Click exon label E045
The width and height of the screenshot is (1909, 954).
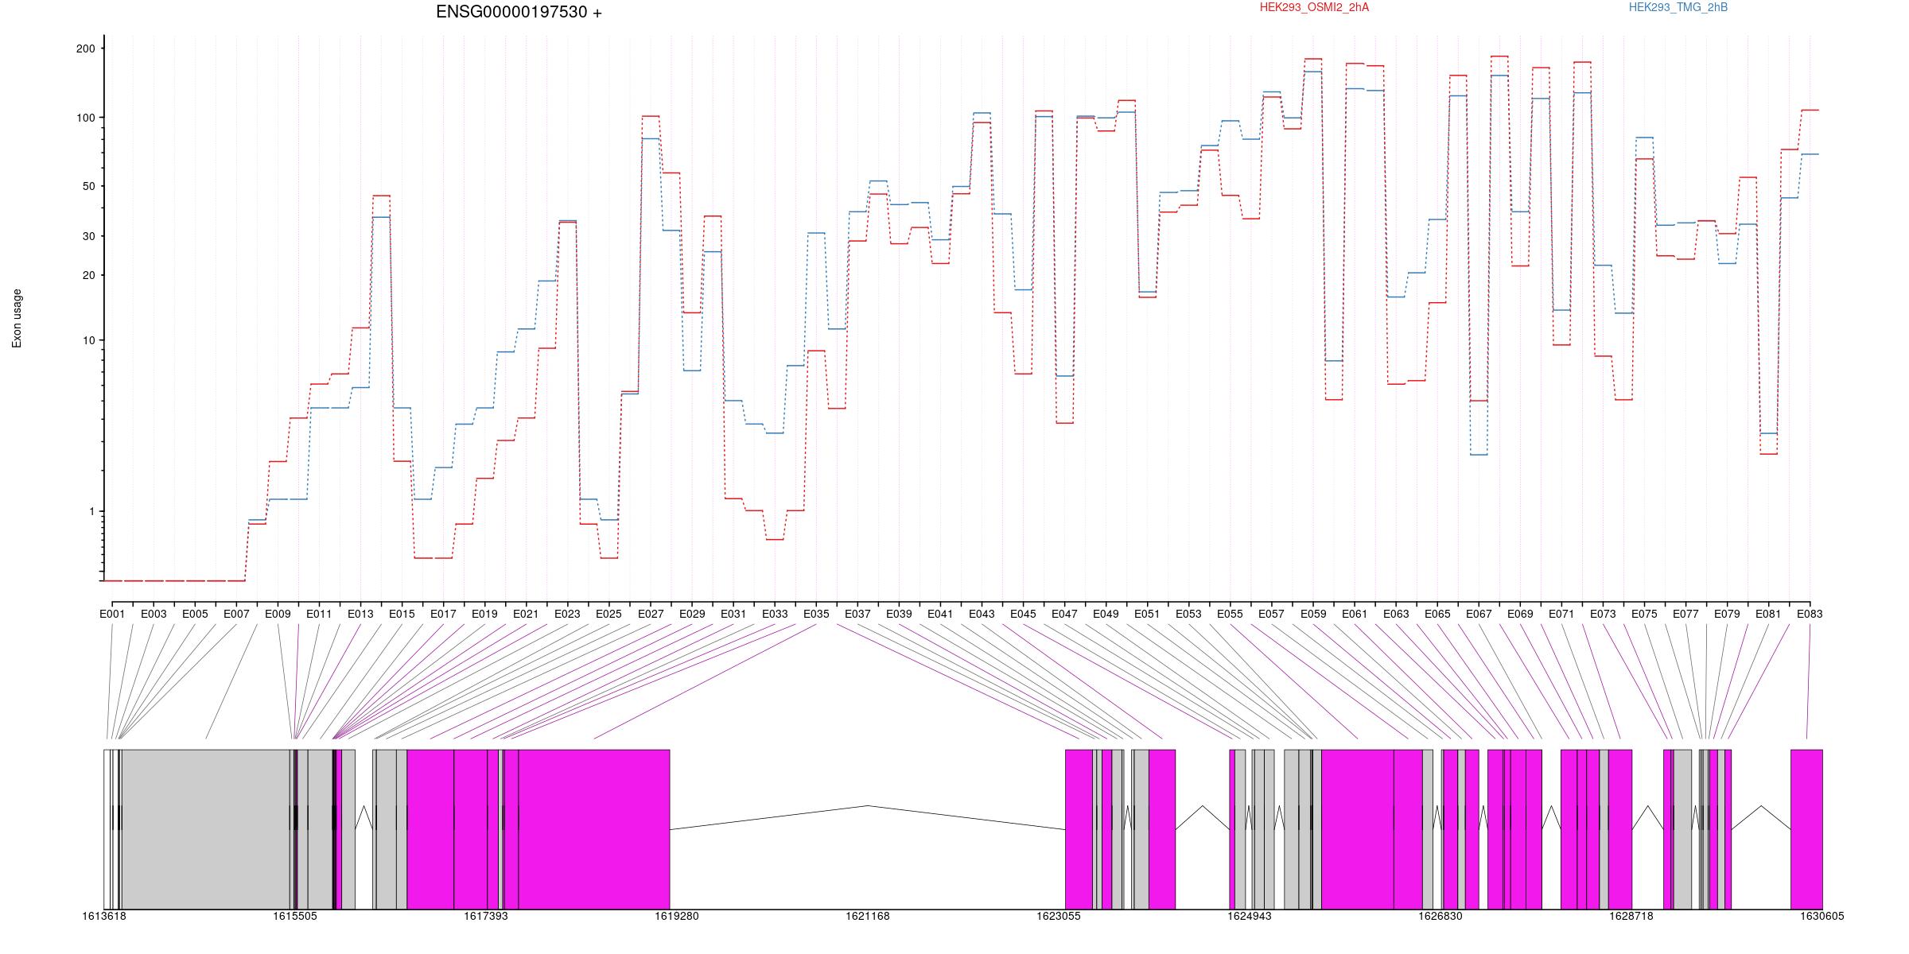coord(1023,614)
